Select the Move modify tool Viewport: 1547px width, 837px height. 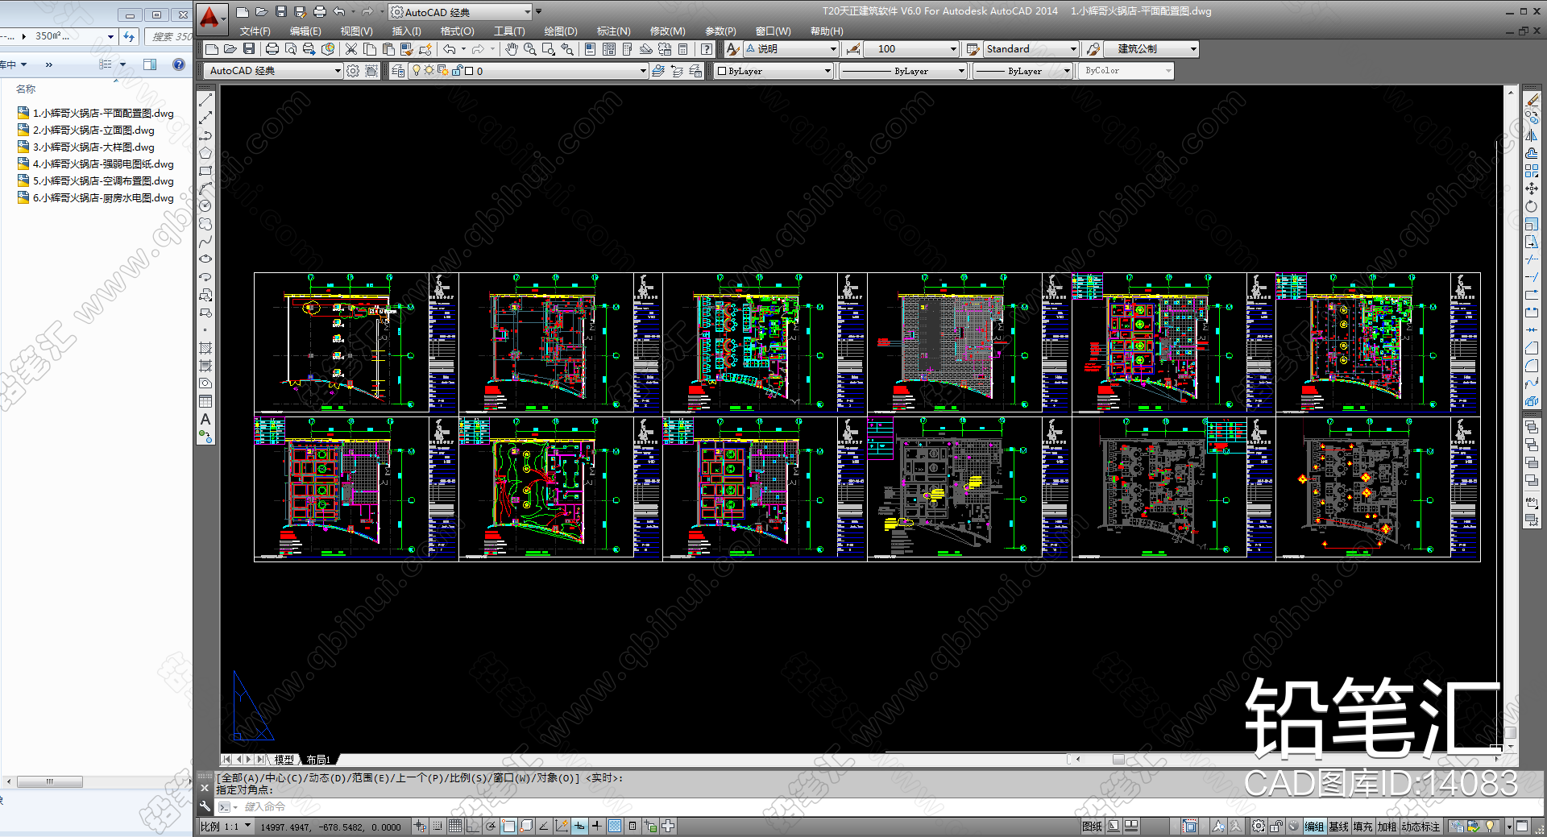(1532, 189)
